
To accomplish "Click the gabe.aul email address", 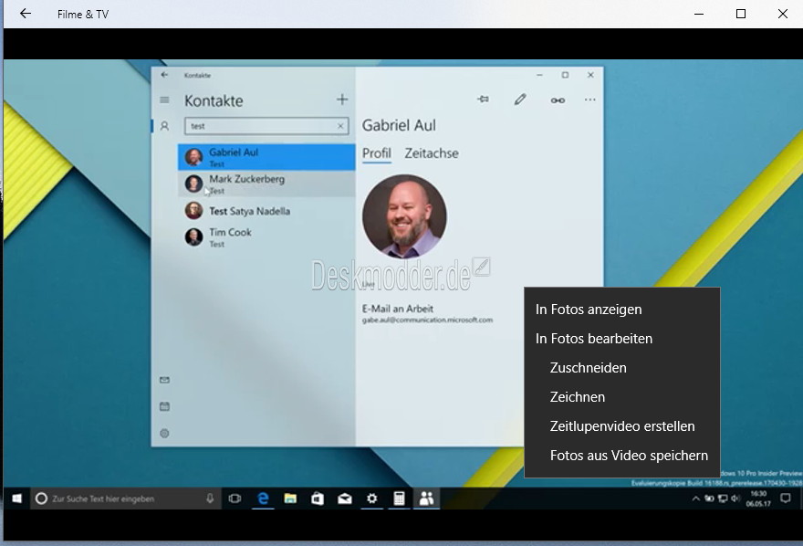I will (x=428, y=320).
